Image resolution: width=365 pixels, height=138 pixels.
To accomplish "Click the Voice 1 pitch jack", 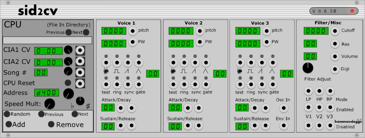I will click(x=133, y=31).
